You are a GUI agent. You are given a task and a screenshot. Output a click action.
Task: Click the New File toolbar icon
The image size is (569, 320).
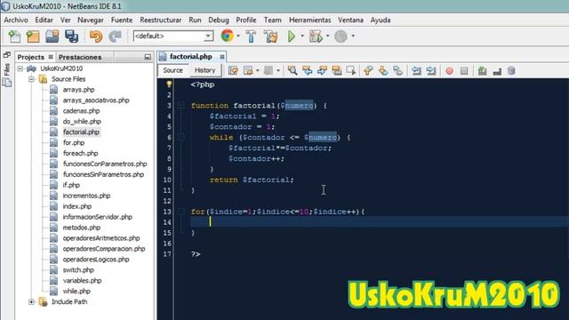pos(14,36)
